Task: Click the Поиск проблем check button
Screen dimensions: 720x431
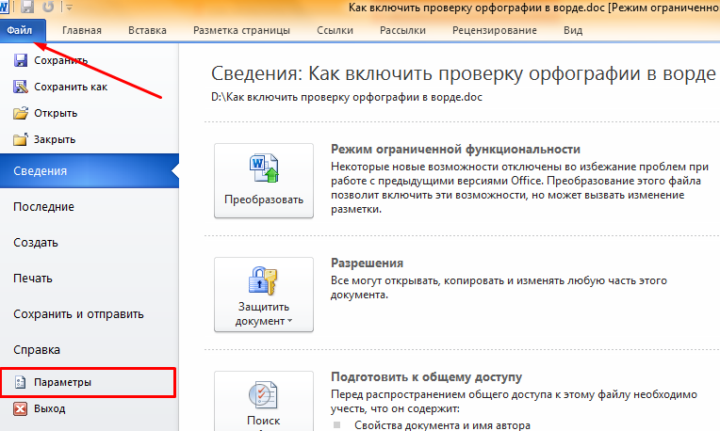Action: point(264,401)
